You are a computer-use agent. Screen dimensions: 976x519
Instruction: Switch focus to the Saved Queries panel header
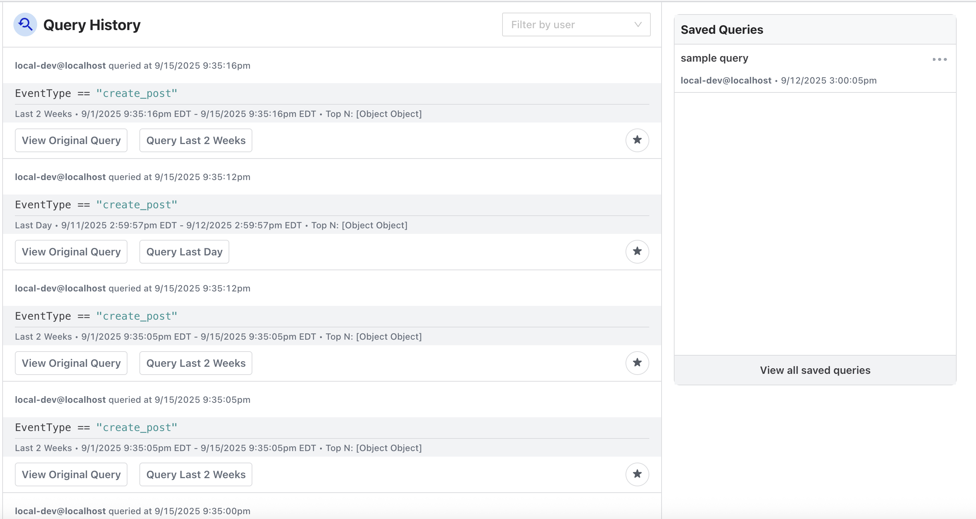pyautogui.click(x=722, y=30)
